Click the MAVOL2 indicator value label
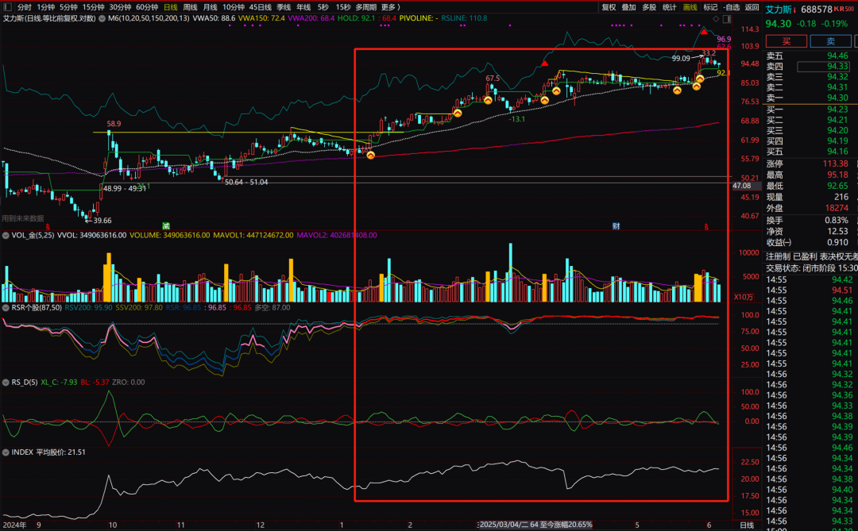This screenshot has width=858, height=531. (337, 235)
